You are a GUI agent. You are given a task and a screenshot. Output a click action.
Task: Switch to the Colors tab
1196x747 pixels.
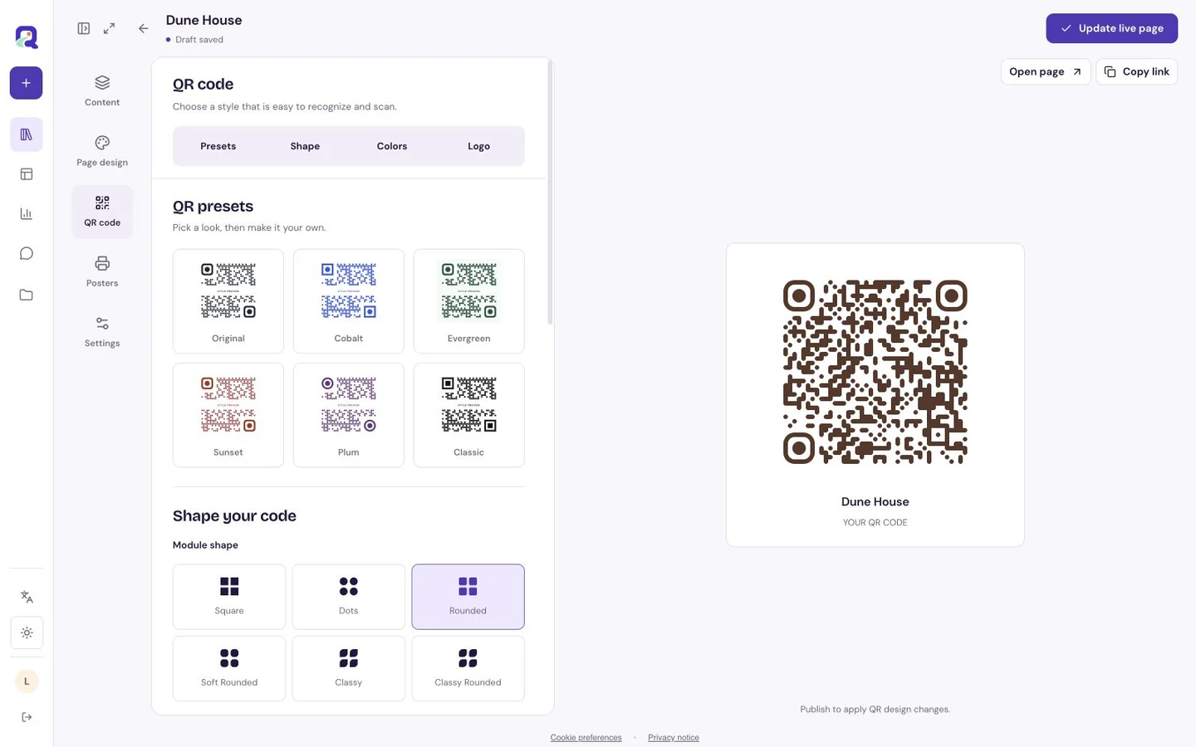tap(392, 146)
